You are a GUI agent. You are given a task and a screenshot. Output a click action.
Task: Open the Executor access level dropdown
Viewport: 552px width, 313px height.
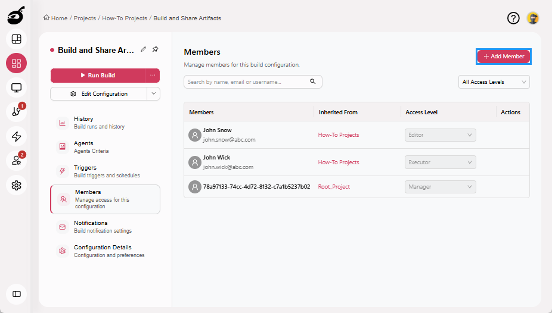(x=441, y=162)
